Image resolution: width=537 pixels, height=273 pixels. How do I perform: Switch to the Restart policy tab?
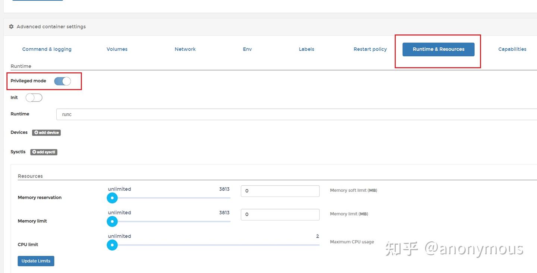370,49
